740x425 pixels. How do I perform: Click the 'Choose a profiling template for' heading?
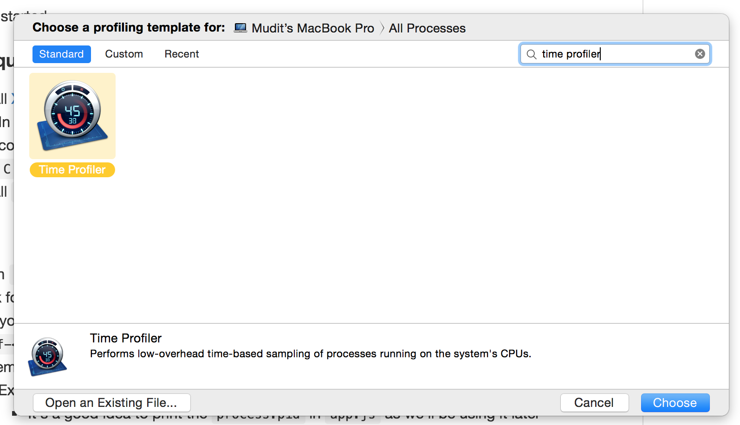pos(129,28)
